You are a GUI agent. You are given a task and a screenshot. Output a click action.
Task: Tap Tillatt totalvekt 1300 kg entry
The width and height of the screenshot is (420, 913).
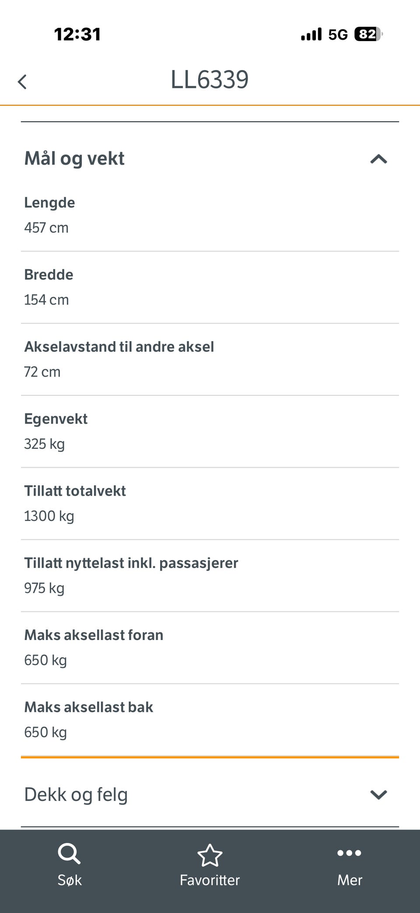pos(210,504)
